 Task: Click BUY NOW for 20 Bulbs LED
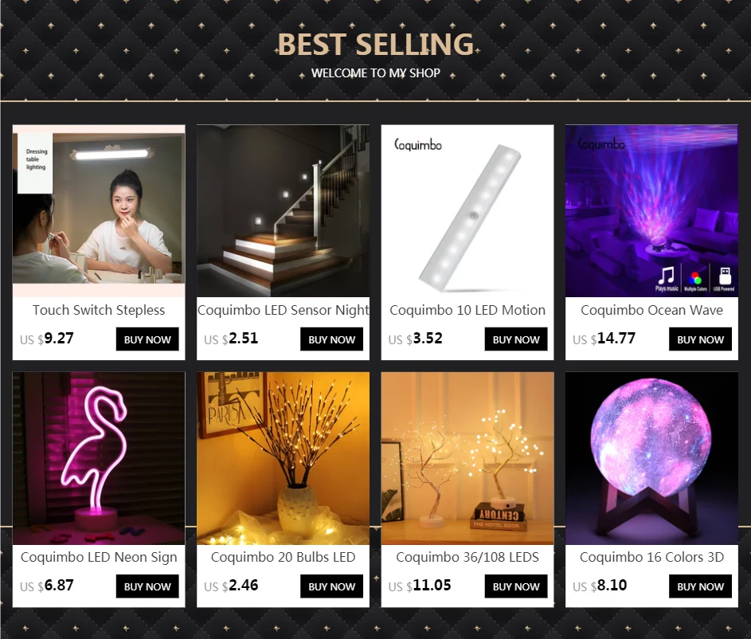(x=332, y=586)
